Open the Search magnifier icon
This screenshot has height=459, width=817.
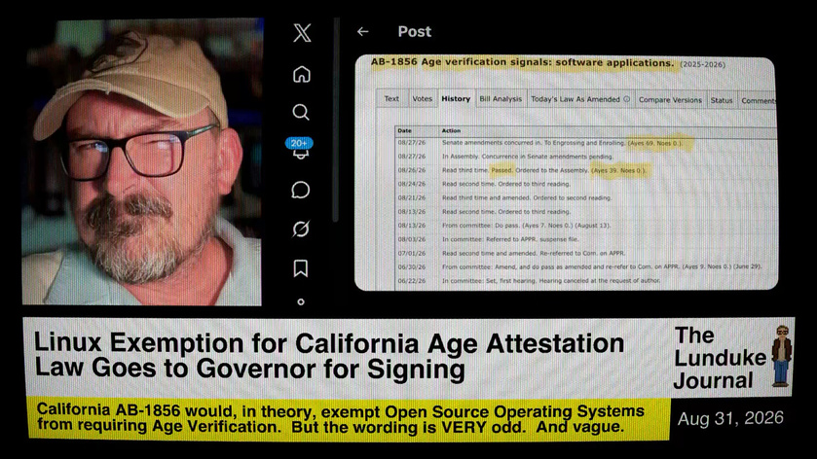[x=301, y=112]
